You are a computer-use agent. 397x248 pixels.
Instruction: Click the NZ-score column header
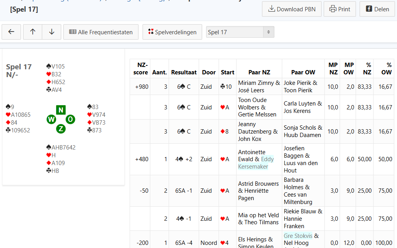[141, 69]
